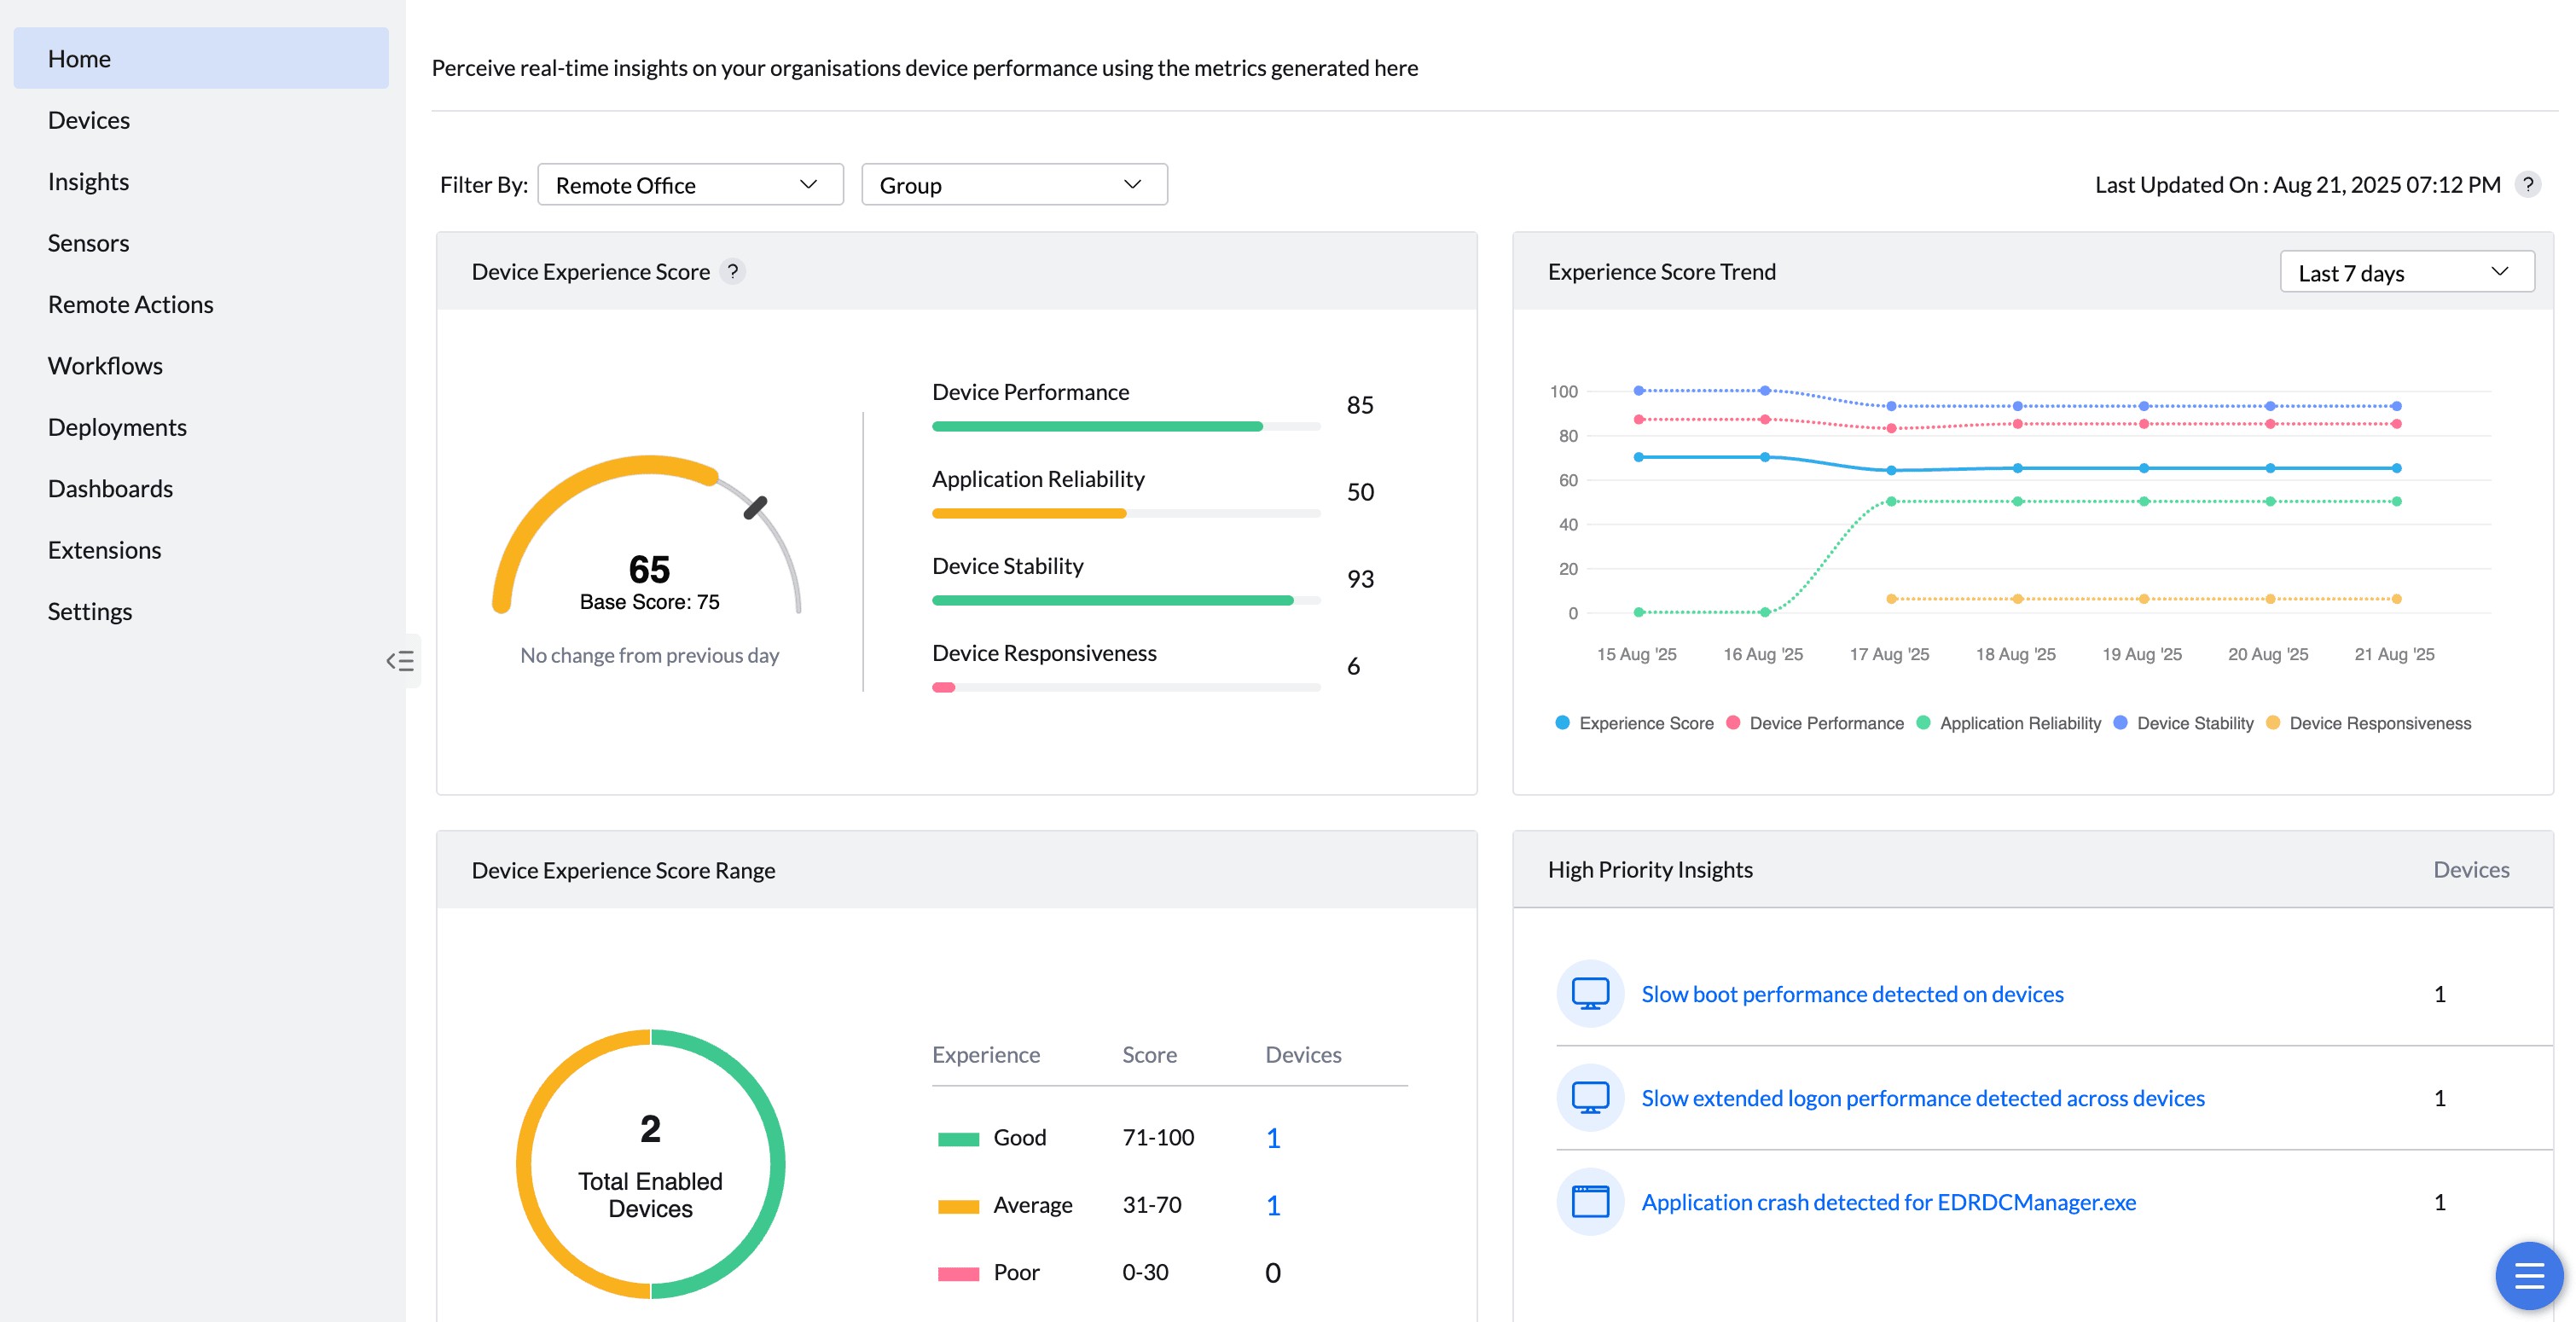This screenshot has height=1322, width=2576.
Task: Click Good devices count in score range table
Action: [1273, 1138]
